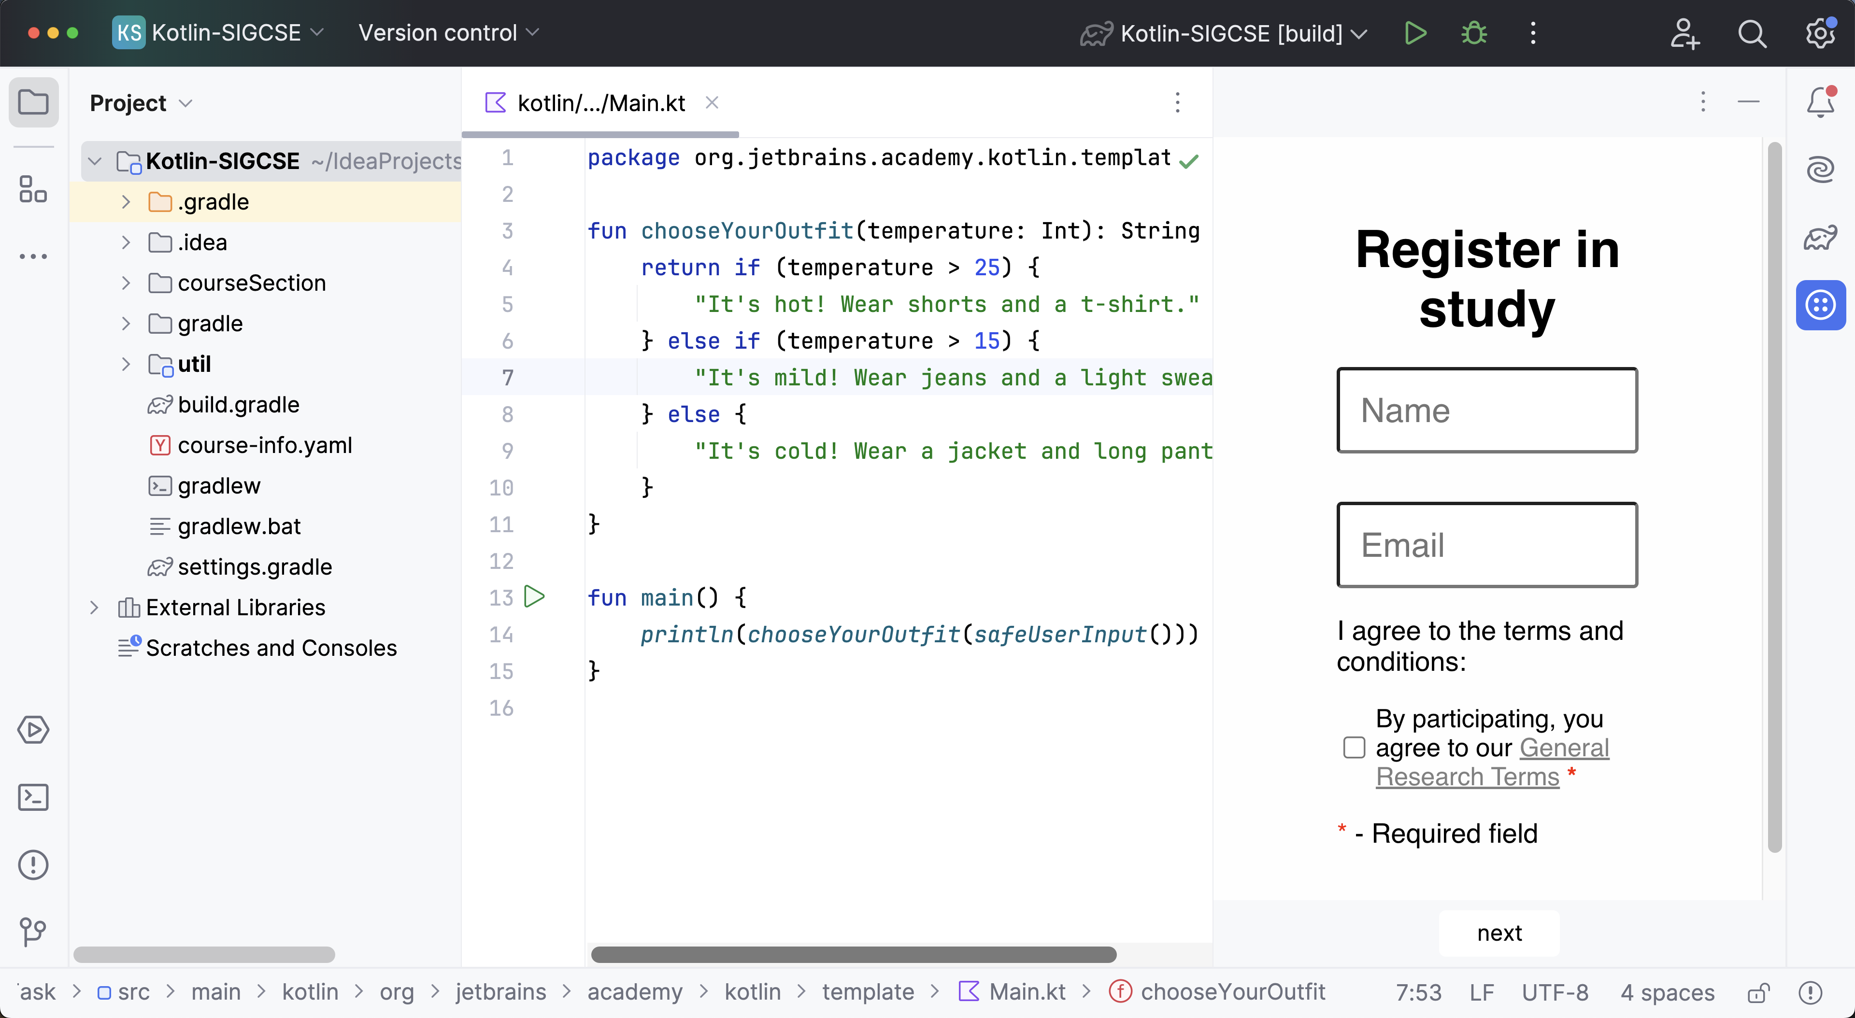The image size is (1855, 1018).
Task: Open study panel options vertical dots
Action: [x=1703, y=102]
